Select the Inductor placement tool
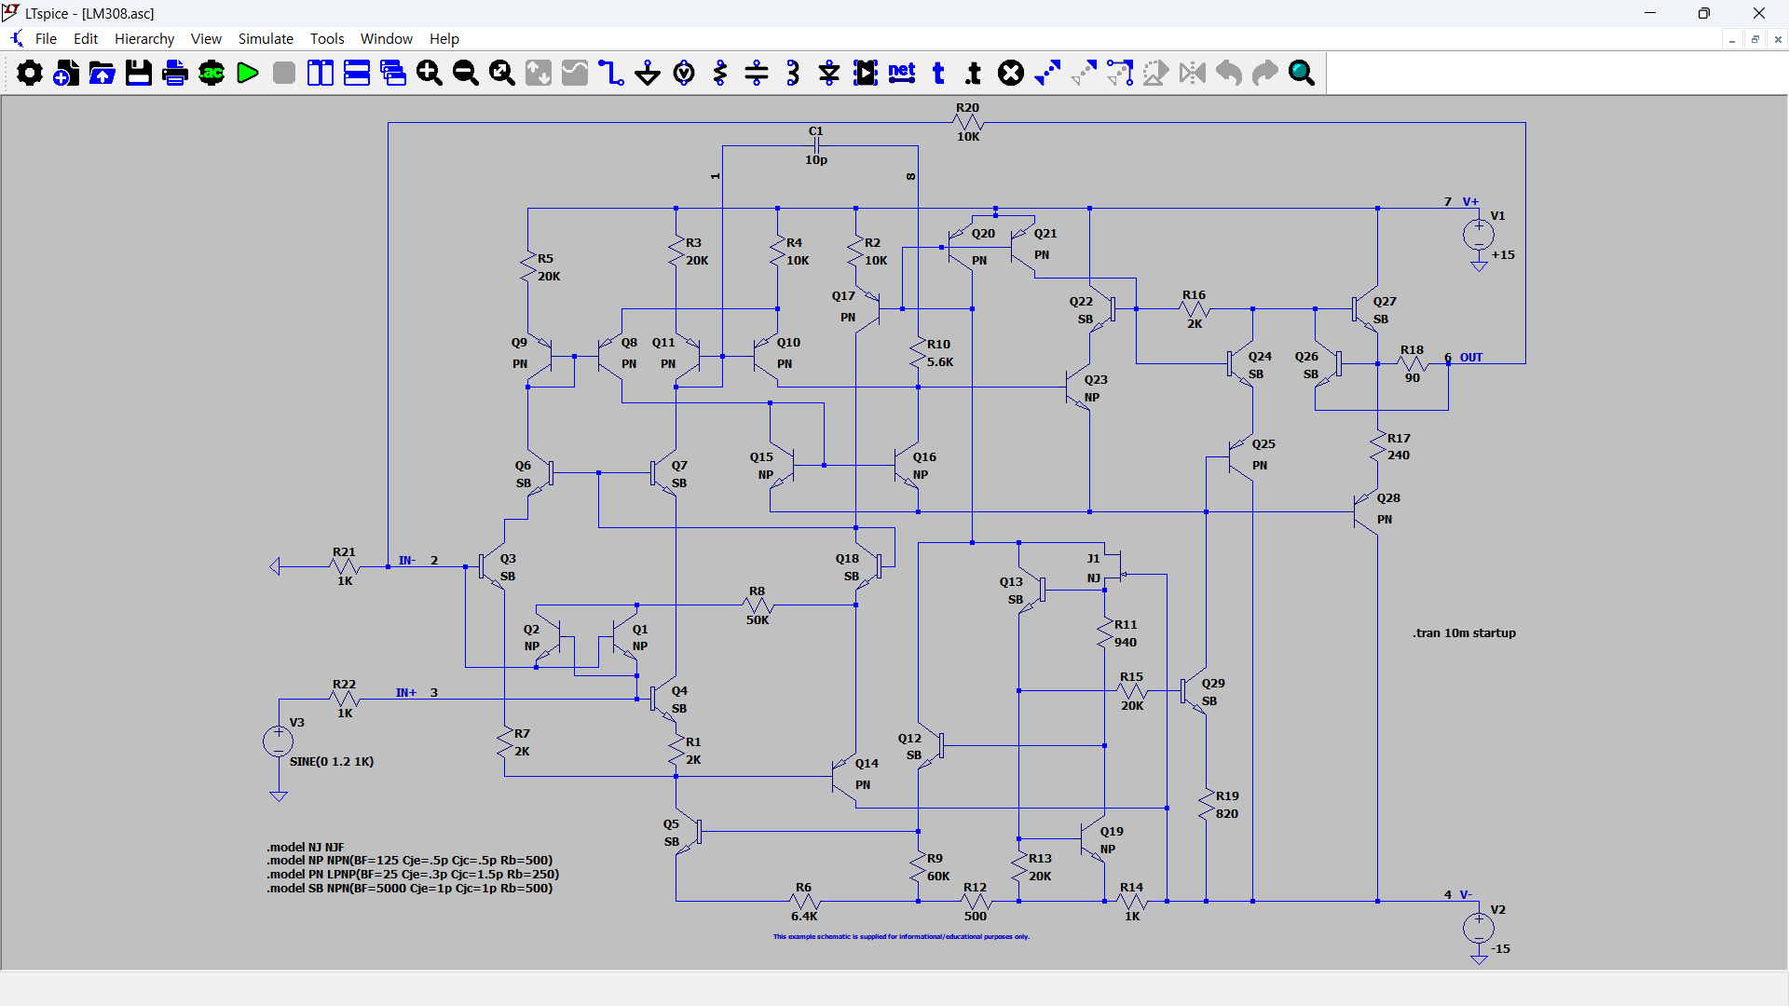Image resolution: width=1789 pixels, height=1006 pixels. 793,73
